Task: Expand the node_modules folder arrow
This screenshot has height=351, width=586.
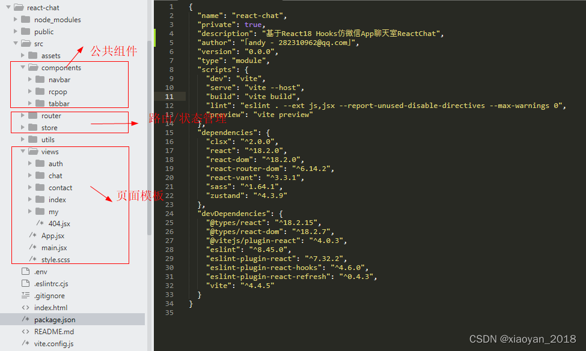Action: [15, 19]
